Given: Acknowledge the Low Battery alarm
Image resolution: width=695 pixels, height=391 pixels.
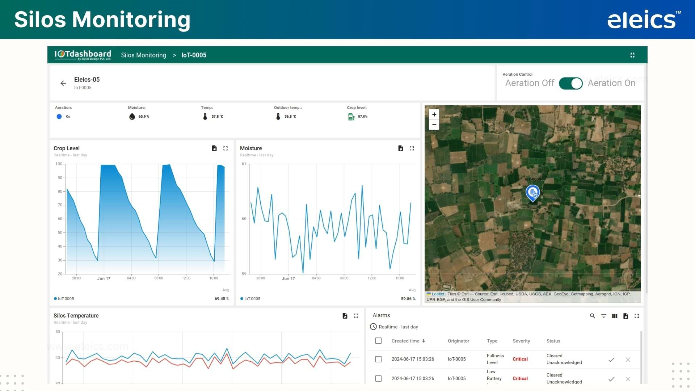Looking at the screenshot, I should tap(611, 379).
